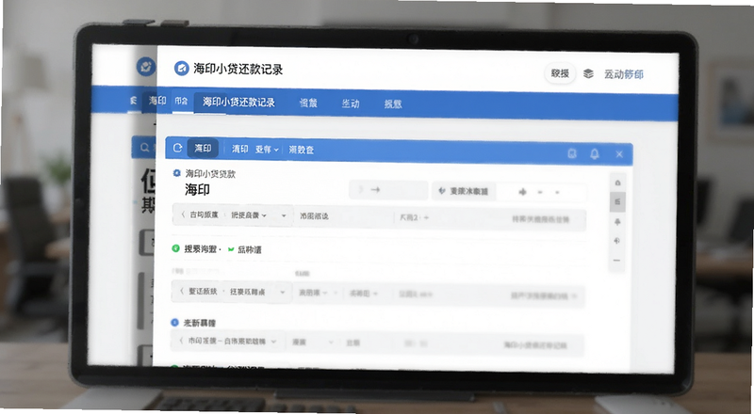Click the refresh icon in the inner panel toolbar

pyautogui.click(x=177, y=148)
